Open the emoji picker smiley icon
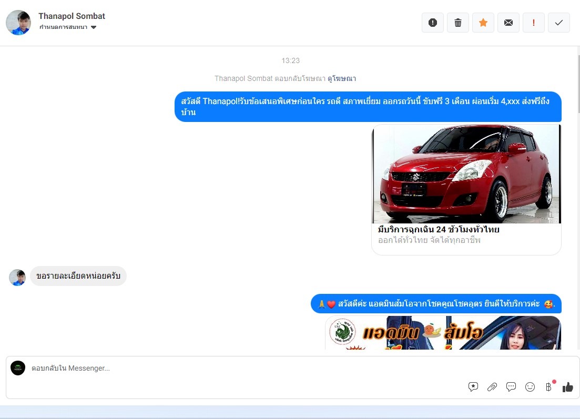 530,387
